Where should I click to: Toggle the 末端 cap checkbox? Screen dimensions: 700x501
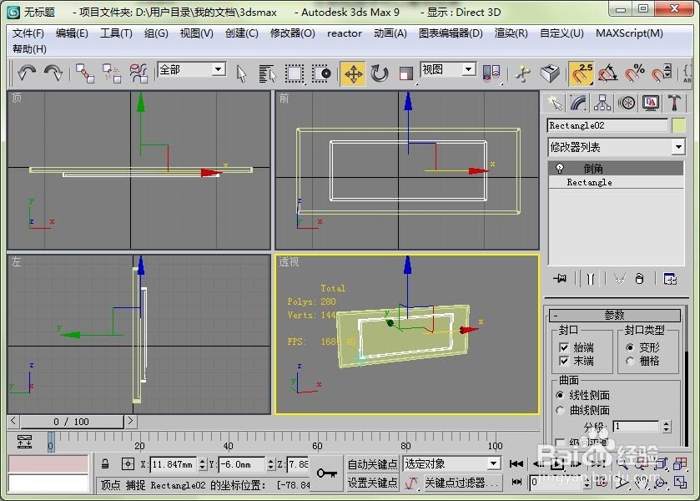point(564,361)
